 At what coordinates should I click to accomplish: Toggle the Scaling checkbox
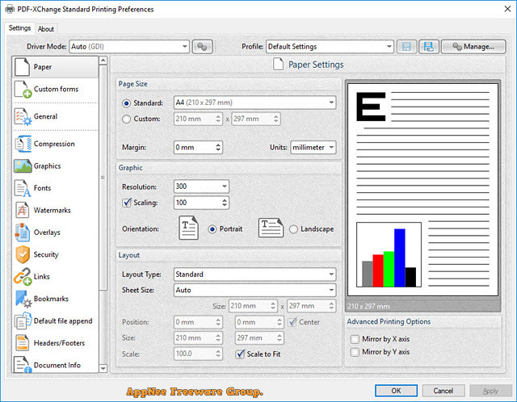coord(127,203)
